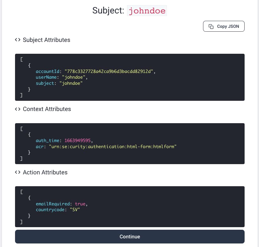
Task: Select the highlighted johndoe subject value
Action: click(x=147, y=11)
